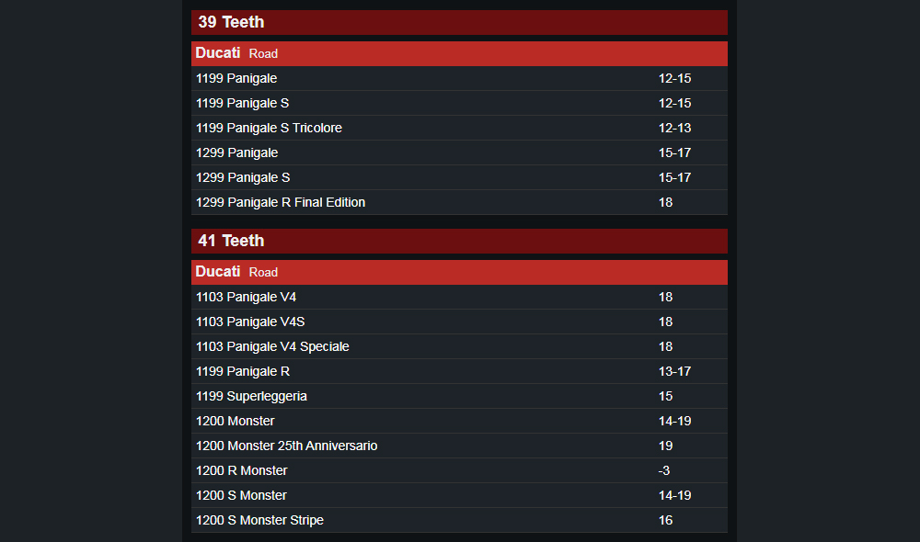Open the Ducati Road header under 41 Teeth
The image size is (920, 542).
click(459, 272)
